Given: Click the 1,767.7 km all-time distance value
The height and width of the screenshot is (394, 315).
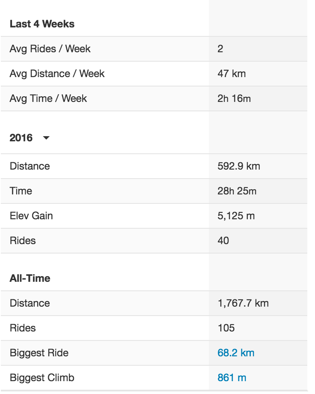Looking at the screenshot, I should pyautogui.click(x=243, y=303).
